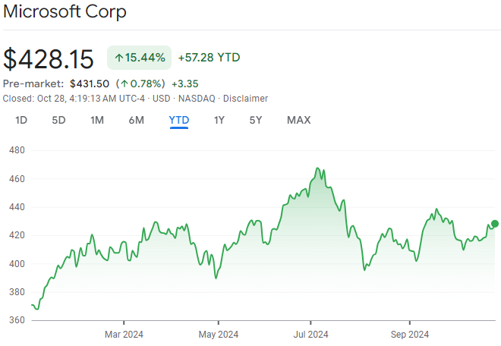Image resolution: width=501 pixels, height=346 pixels.
Task: Click the 420 y-axis label
Action: (x=17, y=235)
